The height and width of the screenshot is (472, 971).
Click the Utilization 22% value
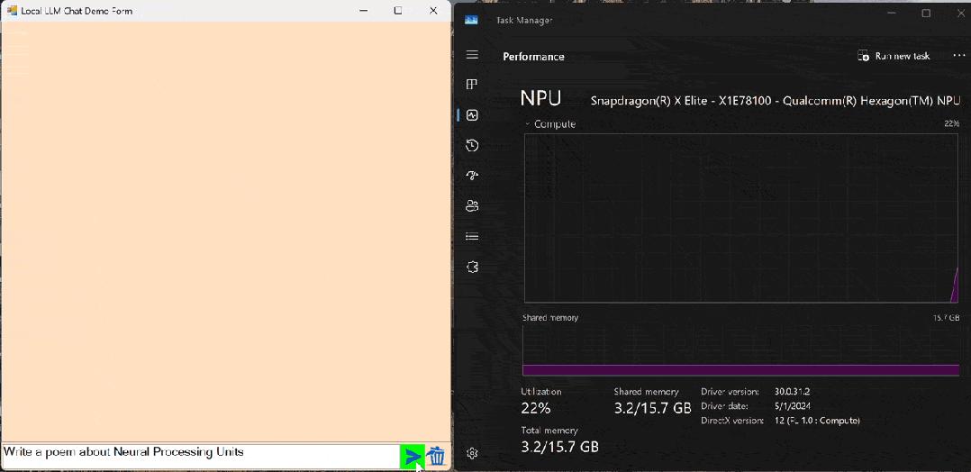pyautogui.click(x=536, y=408)
